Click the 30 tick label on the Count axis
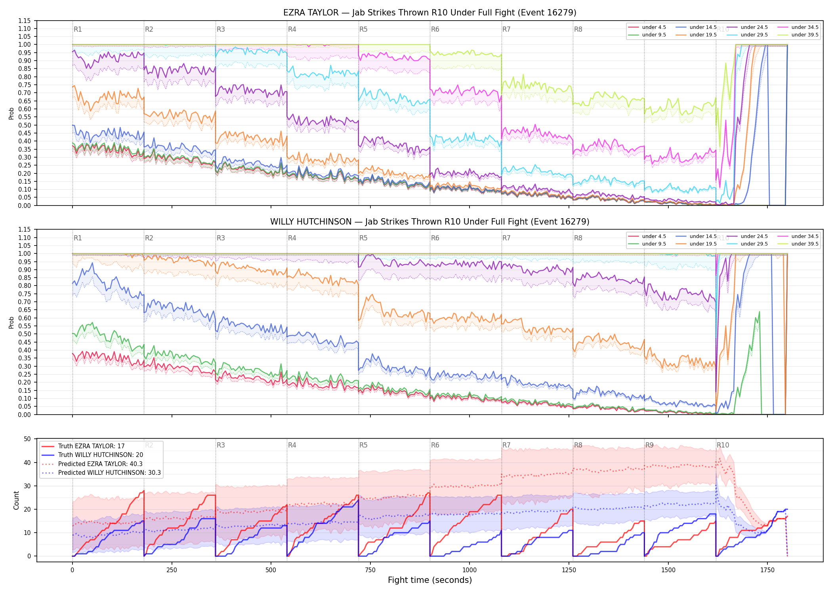Viewport: 832px width, 594px height. click(27, 486)
